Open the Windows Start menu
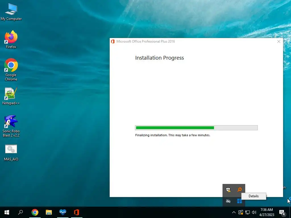Viewport: 291px width, 218px height. coord(7,212)
